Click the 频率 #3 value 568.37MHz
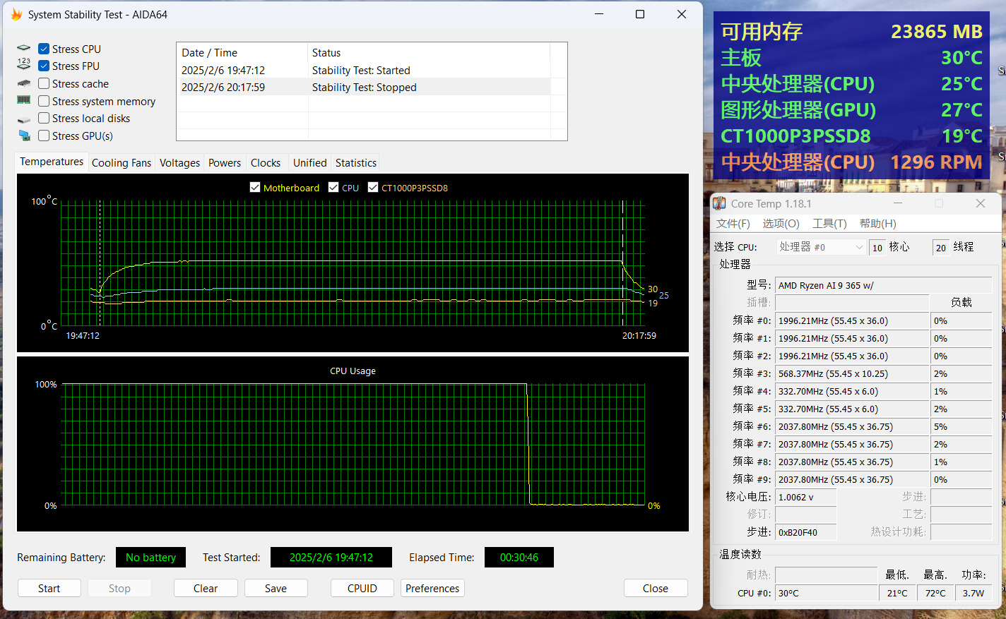 [x=852, y=373]
